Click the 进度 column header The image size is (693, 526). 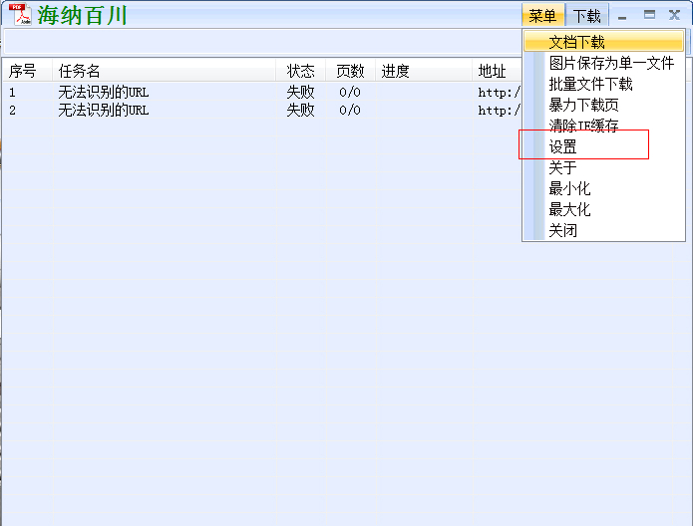(x=395, y=71)
